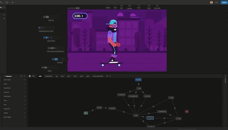Toggle speaker icon of the Failure clip
The height and width of the screenshot is (130, 228).
pyautogui.click(x=43, y=67)
